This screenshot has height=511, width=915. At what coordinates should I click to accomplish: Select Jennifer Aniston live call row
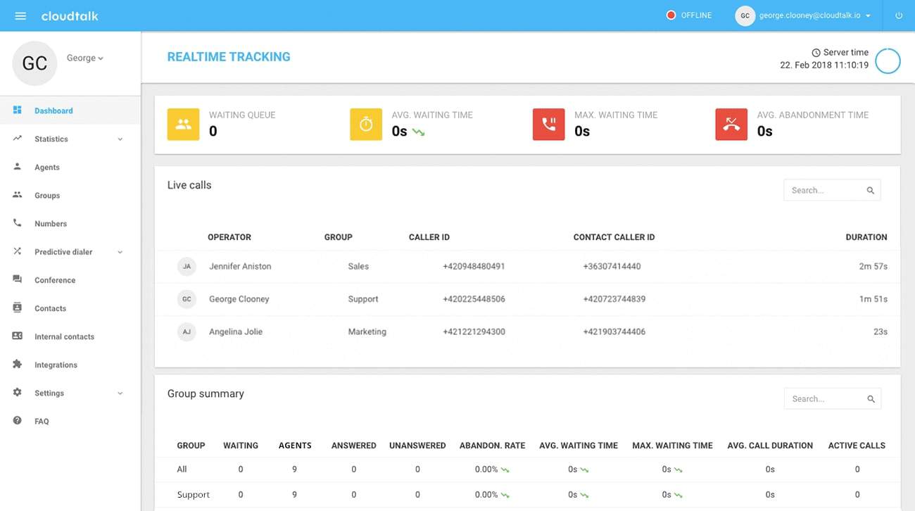(240, 267)
